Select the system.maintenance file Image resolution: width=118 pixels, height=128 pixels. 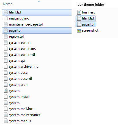[37, 115]
